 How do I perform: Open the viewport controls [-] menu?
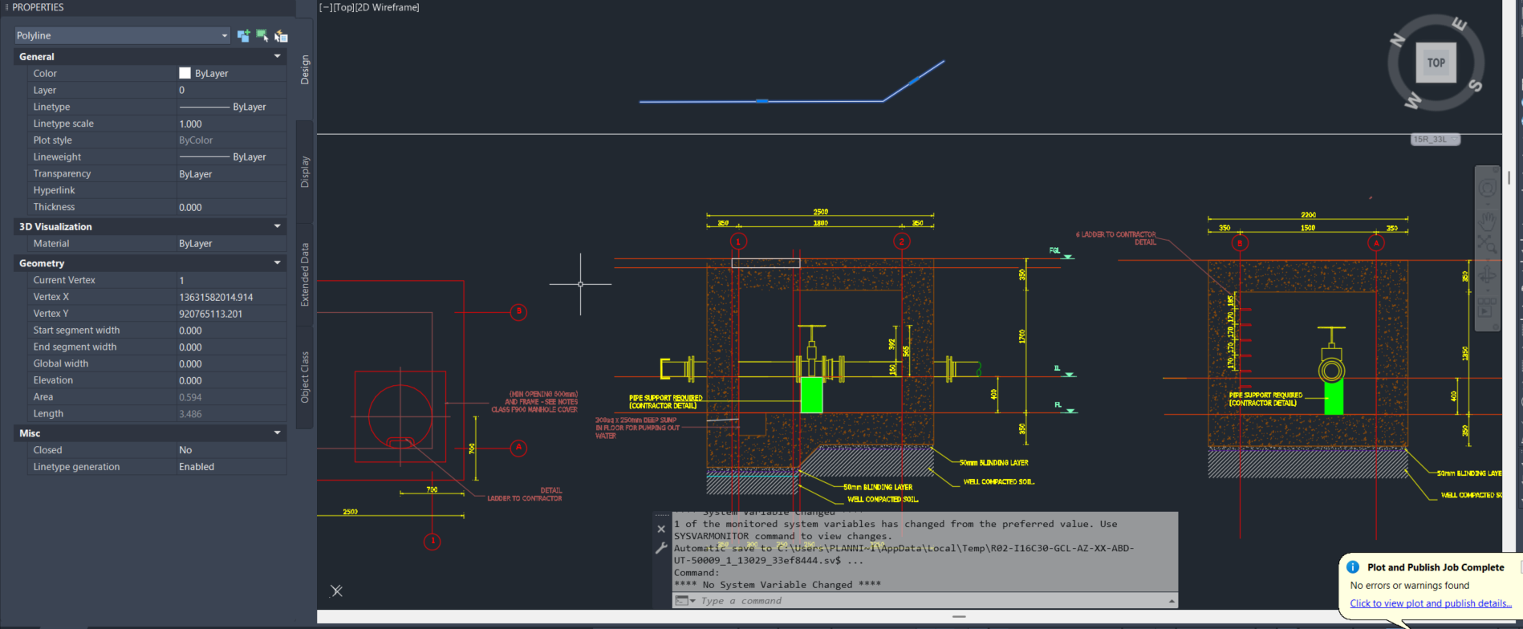click(x=326, y=7)
